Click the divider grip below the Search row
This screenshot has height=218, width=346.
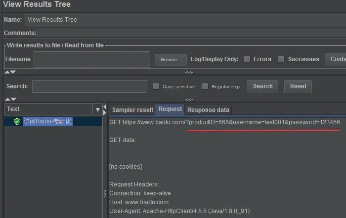189,100
